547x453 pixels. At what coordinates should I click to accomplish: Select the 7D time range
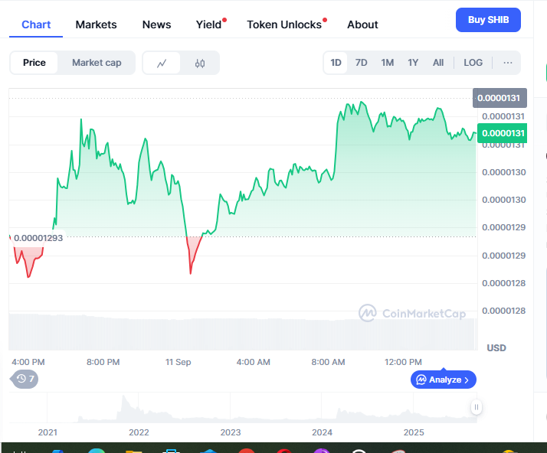pyautogui.click(x=361, y=63)
